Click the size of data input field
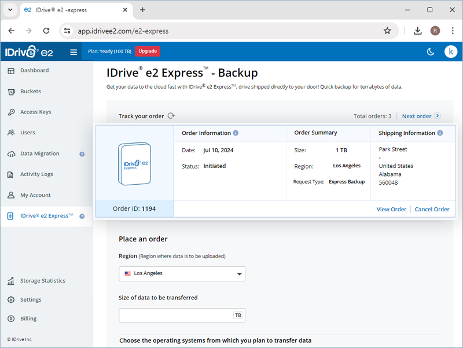 tap(182, 315)
